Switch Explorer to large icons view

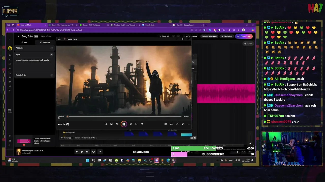(x=195, y=138)
